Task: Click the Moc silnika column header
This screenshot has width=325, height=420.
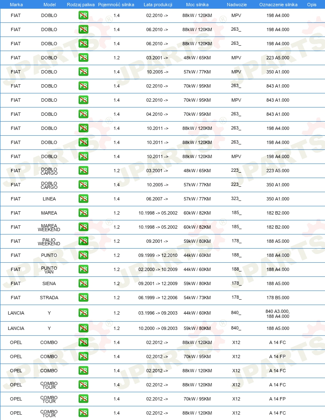Action: coord(197,5)
